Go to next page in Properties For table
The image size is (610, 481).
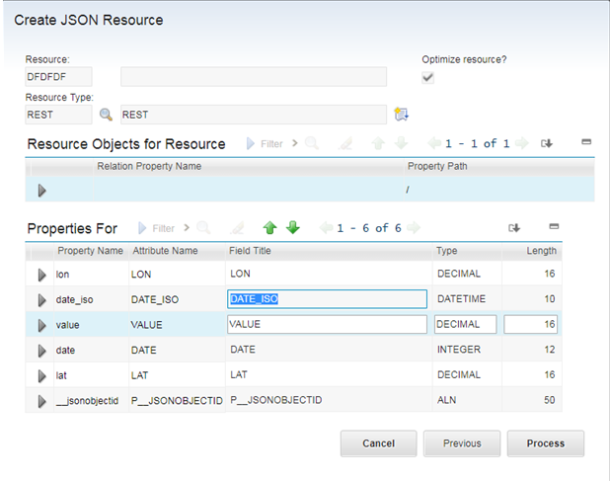(414, 227)
